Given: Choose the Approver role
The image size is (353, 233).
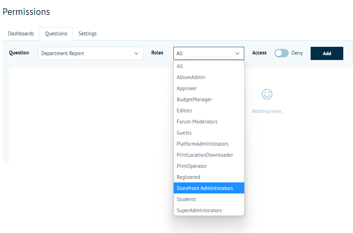Looking at the screenshot, I should coord(209,88).
